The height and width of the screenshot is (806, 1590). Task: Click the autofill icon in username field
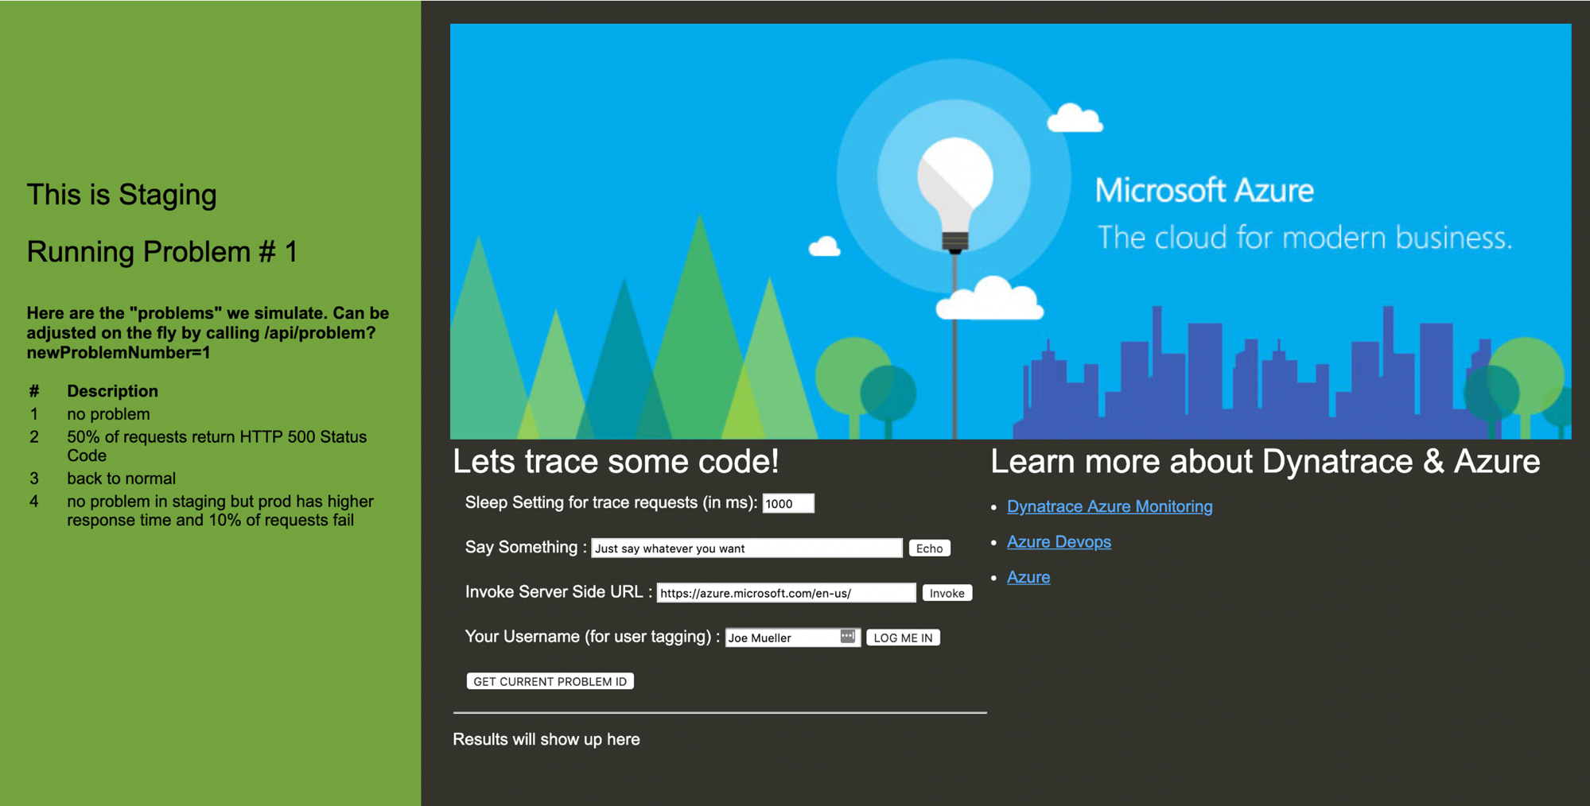coord(847,636)
